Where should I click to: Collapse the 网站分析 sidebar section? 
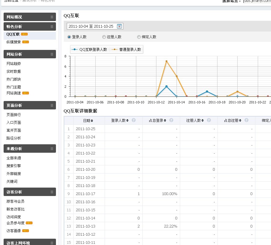(29, 54)
